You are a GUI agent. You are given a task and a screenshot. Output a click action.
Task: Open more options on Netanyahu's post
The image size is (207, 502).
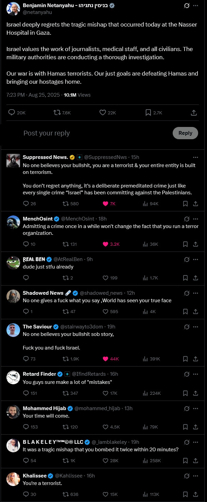tap(195, 6)
